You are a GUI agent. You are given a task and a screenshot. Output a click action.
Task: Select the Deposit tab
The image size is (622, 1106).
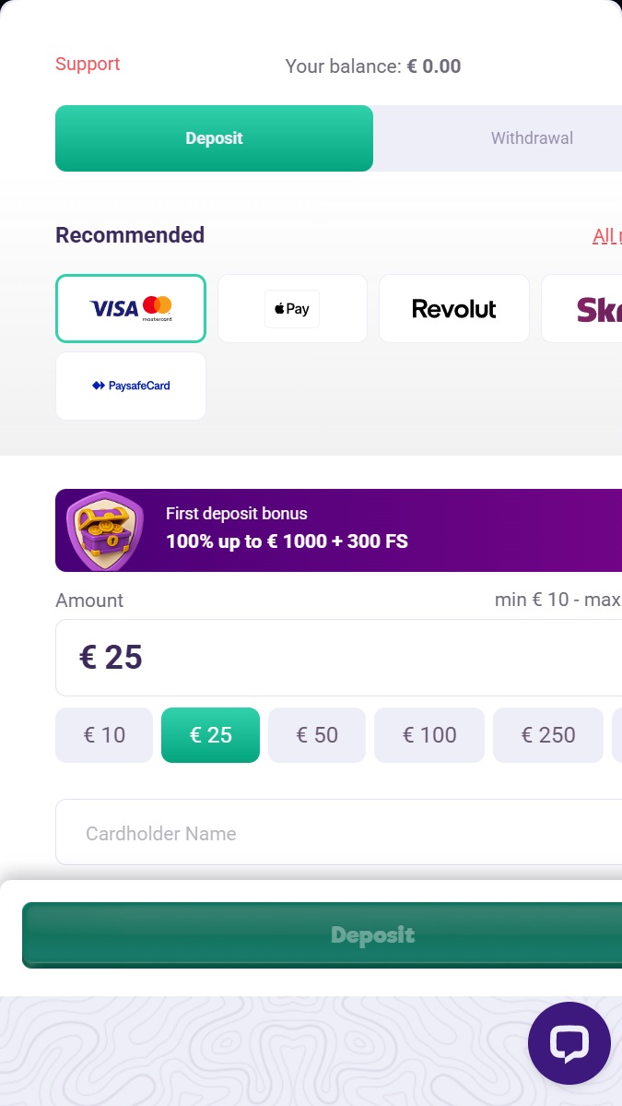(x=214, y=138)
